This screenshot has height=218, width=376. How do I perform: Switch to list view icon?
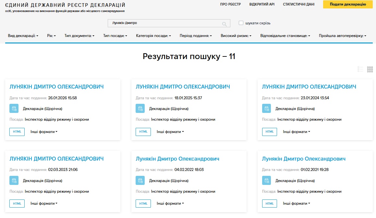(360, 69)
